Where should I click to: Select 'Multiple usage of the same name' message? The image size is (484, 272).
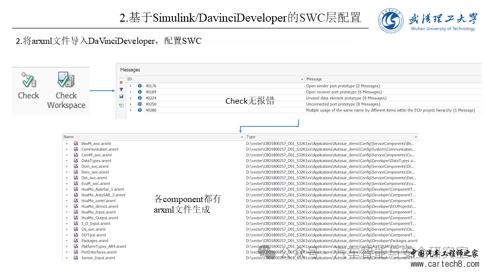[390, 110]
